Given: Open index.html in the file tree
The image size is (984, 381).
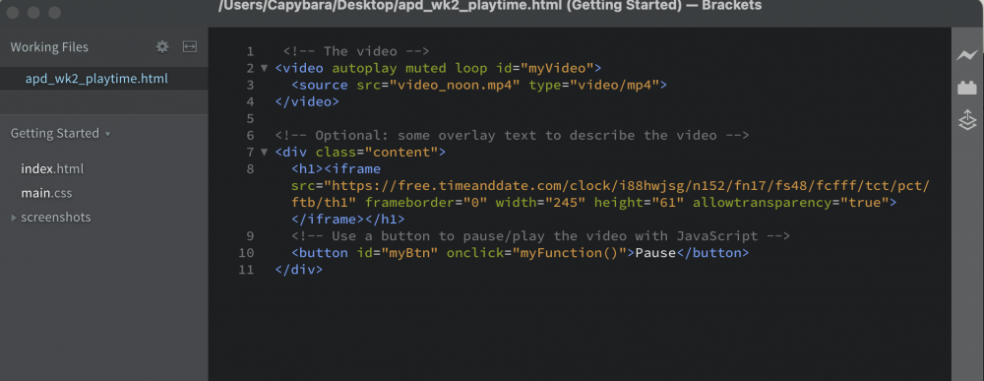Looking at the screenshot, I should tap(52, 169).
